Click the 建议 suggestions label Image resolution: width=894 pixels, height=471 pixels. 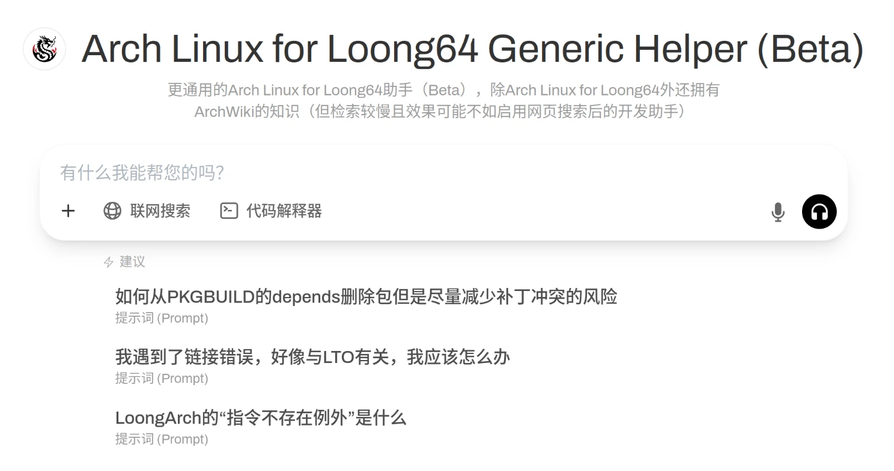[132, 262]
